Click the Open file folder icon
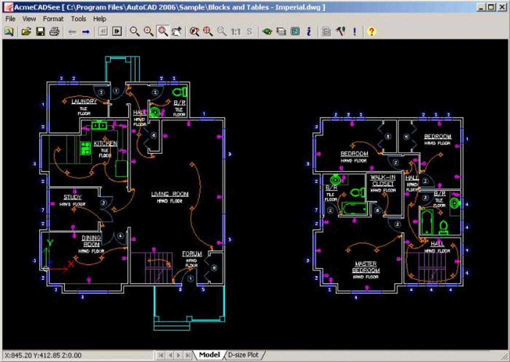 [x=26, y=31]
